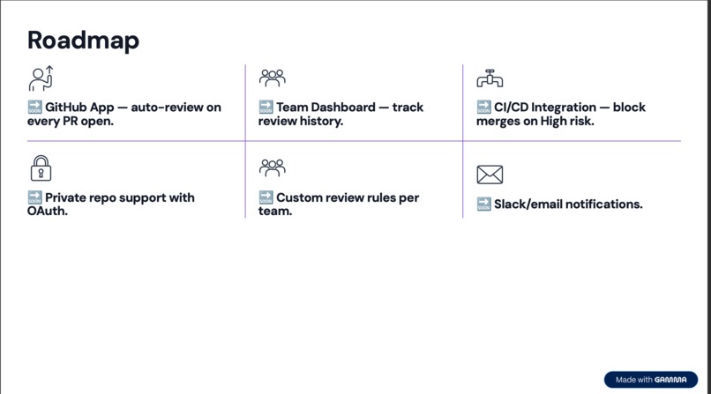Click the SOON arrow emoji before Slack/email

[x=483, y=204]
